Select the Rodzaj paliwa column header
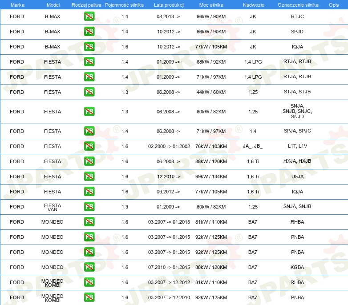The image size is (348, 305). (x=86, y=4)
